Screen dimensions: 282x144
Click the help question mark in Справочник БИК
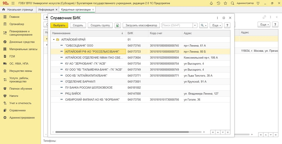tap(227, 26)
